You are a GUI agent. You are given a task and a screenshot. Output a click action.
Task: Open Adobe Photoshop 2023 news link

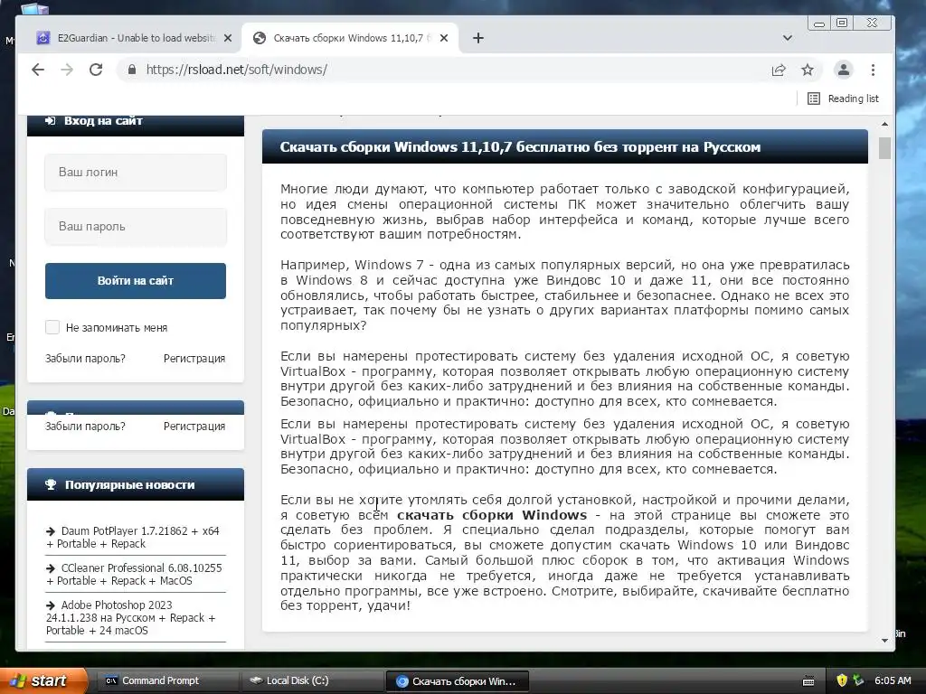[130, 618]
